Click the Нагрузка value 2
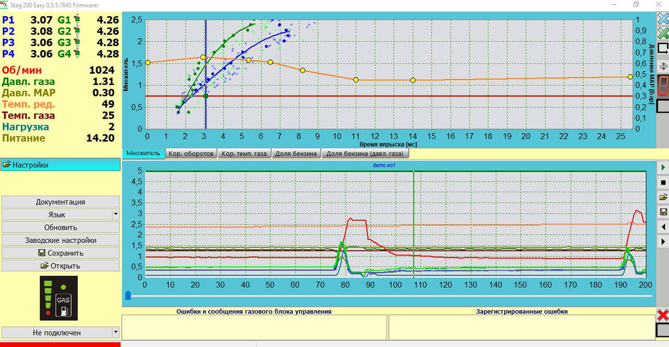Screen dimensions: 669x347 pos(111,127)
